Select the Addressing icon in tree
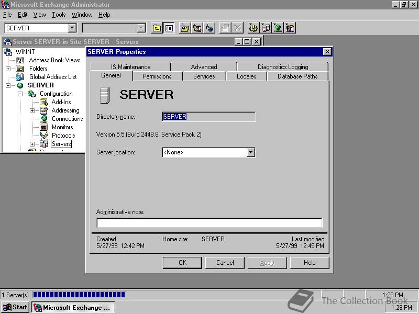Viewport: 419px width, 314px height. click(44, 110)
